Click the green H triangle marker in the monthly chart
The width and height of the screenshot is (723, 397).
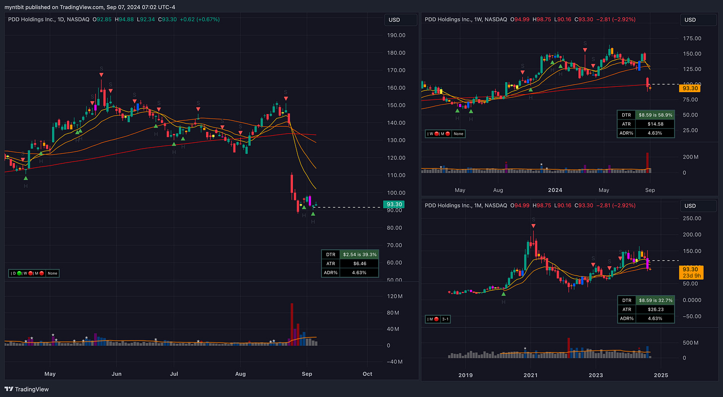point(504,294)
